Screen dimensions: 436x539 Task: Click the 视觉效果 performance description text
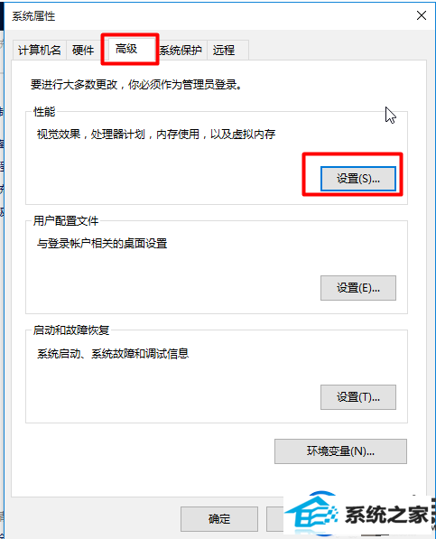click(155, 134)
